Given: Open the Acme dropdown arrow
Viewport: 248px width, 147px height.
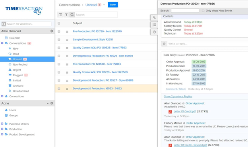Looking at the screenshot, I should click(x=48, y=103).
